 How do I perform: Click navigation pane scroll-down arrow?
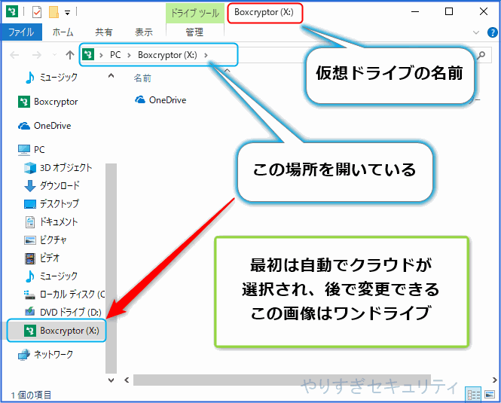click(111, 380)
